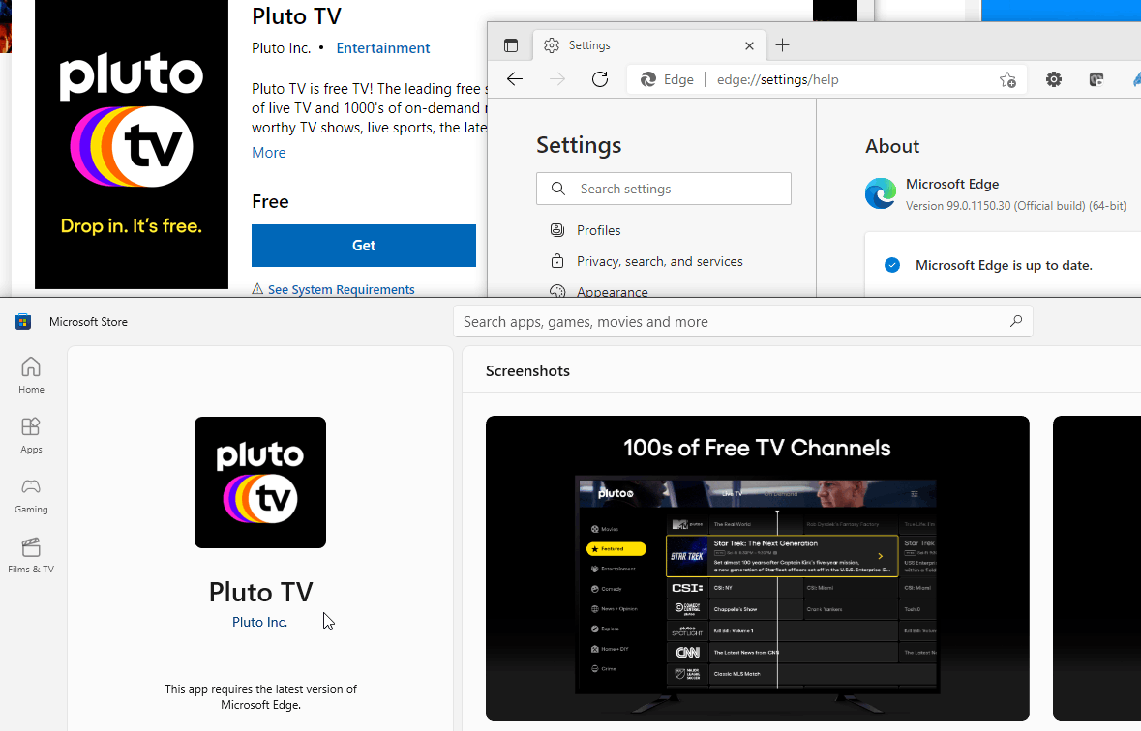Click the extension icon right of the gear in Edge
Image resolution: width=1141 pixels, height=731 pixels.
click(1096, 79)
